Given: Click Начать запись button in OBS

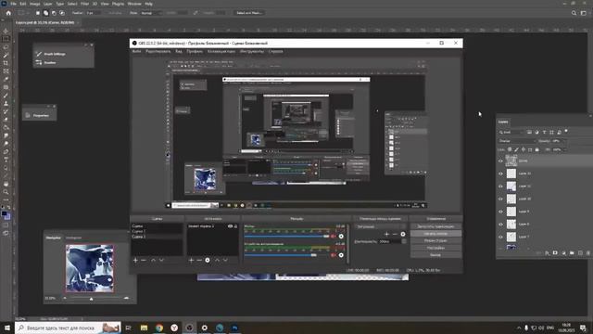Looking at the screenshot, I should (435, 234).
